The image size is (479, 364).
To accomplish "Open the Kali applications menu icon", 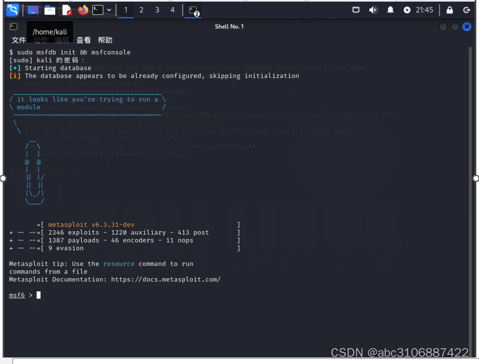I will pos(12,10).
